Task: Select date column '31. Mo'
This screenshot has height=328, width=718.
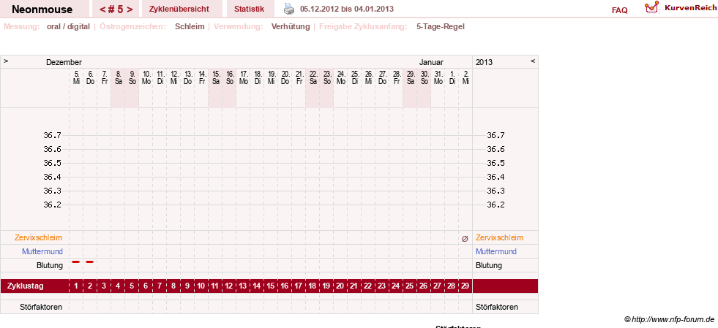Action: pyautogui.click(x=437, y=77)
